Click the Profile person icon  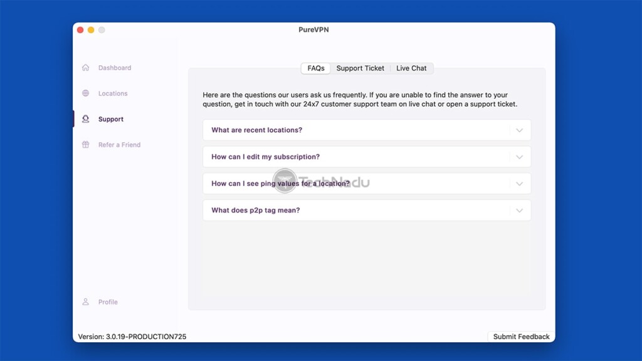pos(85,302)
